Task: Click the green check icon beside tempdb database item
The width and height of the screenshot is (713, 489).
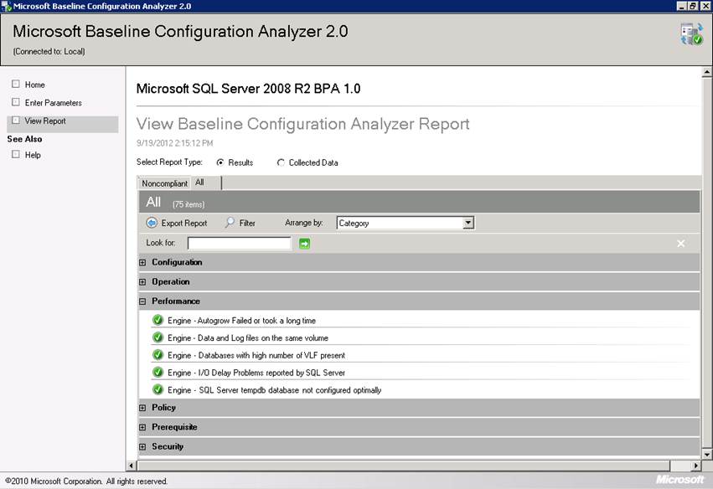Action: coord(158,389)
